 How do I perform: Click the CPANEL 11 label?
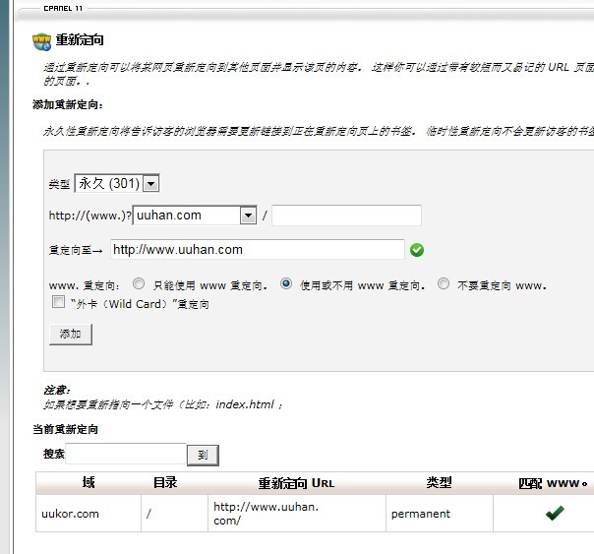[63, 8]
